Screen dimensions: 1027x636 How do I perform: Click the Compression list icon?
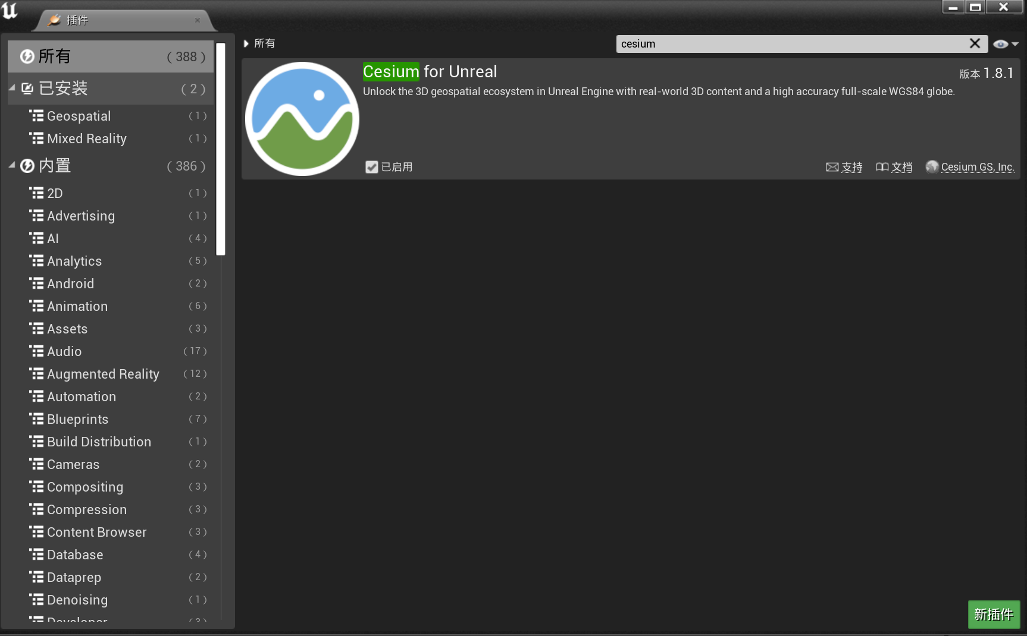click(36, 509)
